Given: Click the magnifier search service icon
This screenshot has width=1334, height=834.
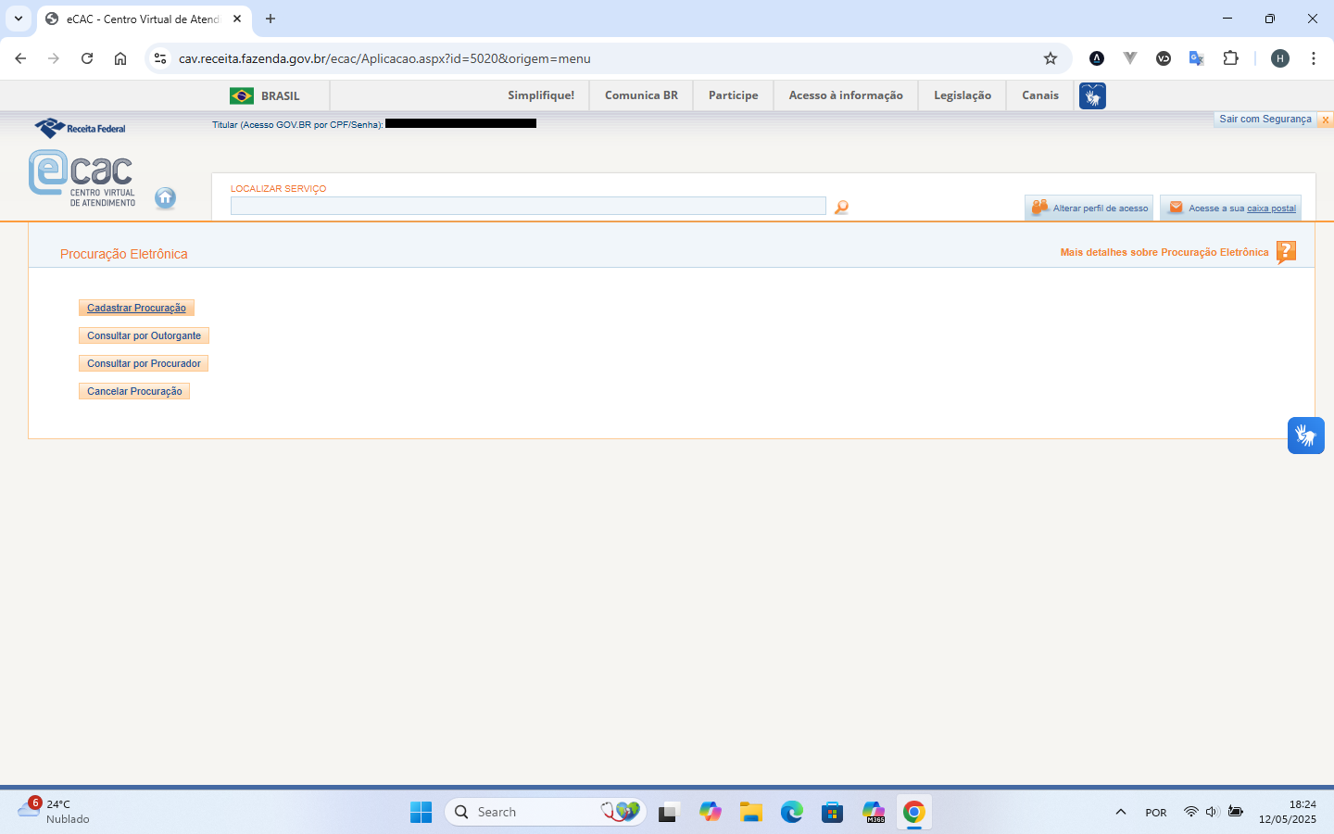Looking at the screenshot, I should 841,208.
